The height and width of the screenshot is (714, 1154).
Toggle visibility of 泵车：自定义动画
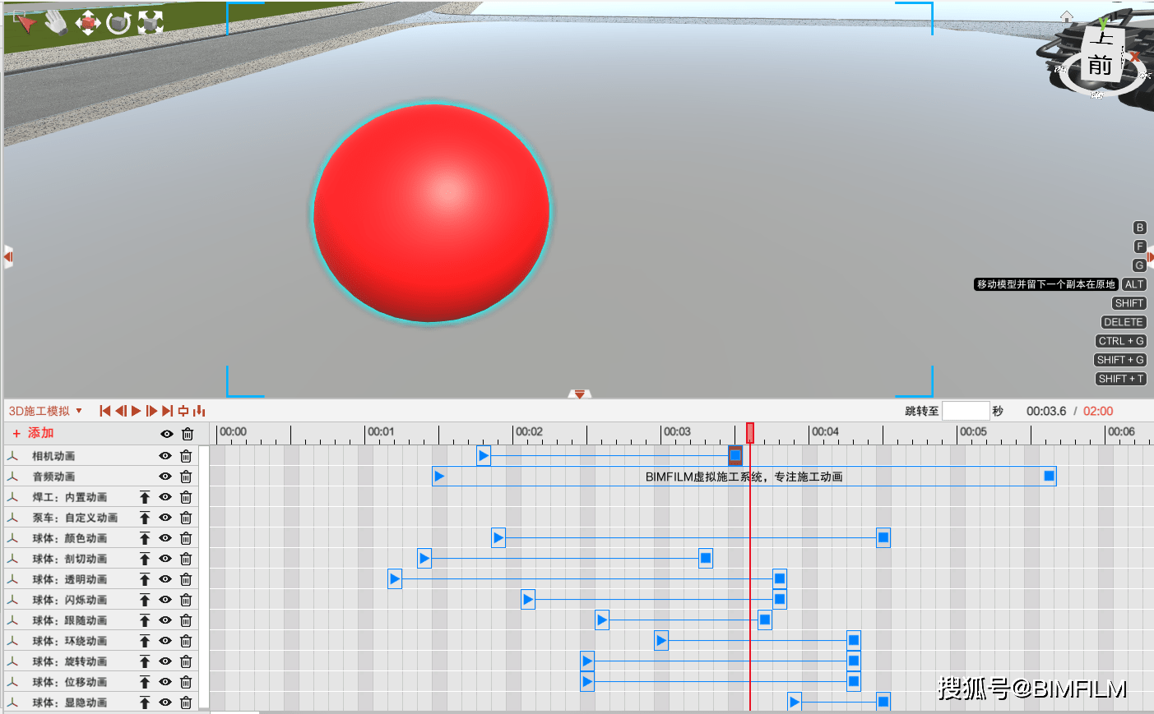(165, 518)
